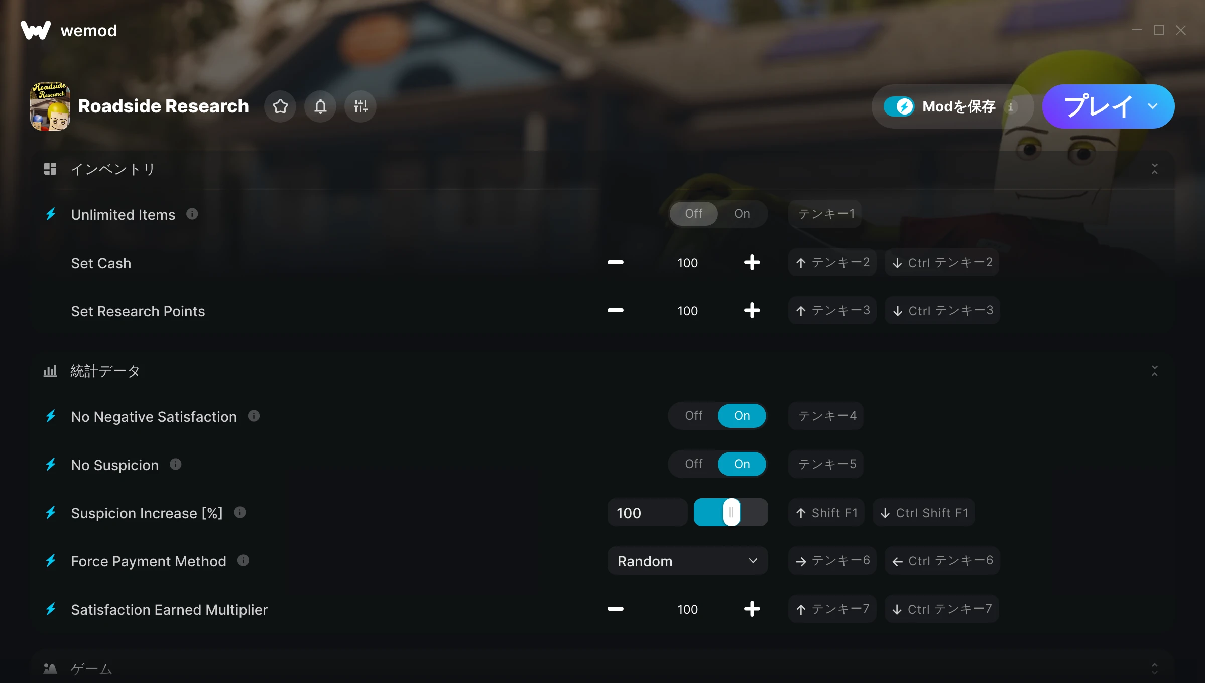Collapse the インベントリ section
This screenshot has height=683, width=1205.
click(1154, 169)
